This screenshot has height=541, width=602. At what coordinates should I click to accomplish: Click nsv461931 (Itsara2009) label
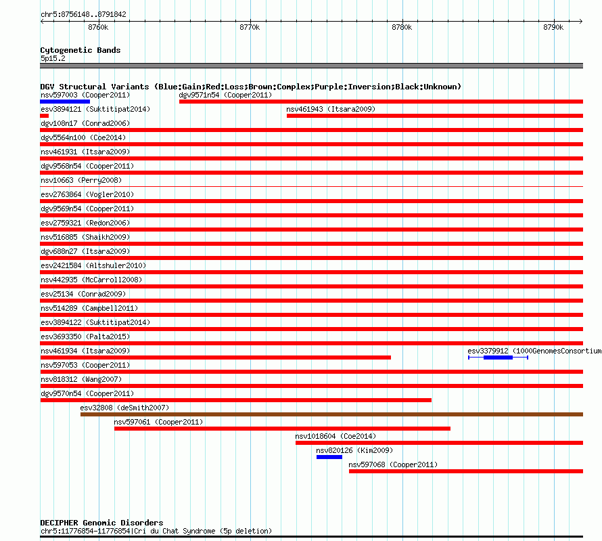pyautogui.click(x=85, y=152)
